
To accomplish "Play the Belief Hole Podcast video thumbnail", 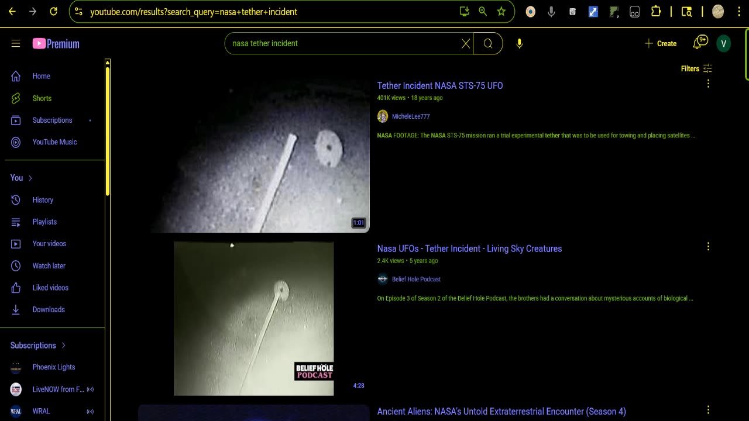I will [254, 319].
